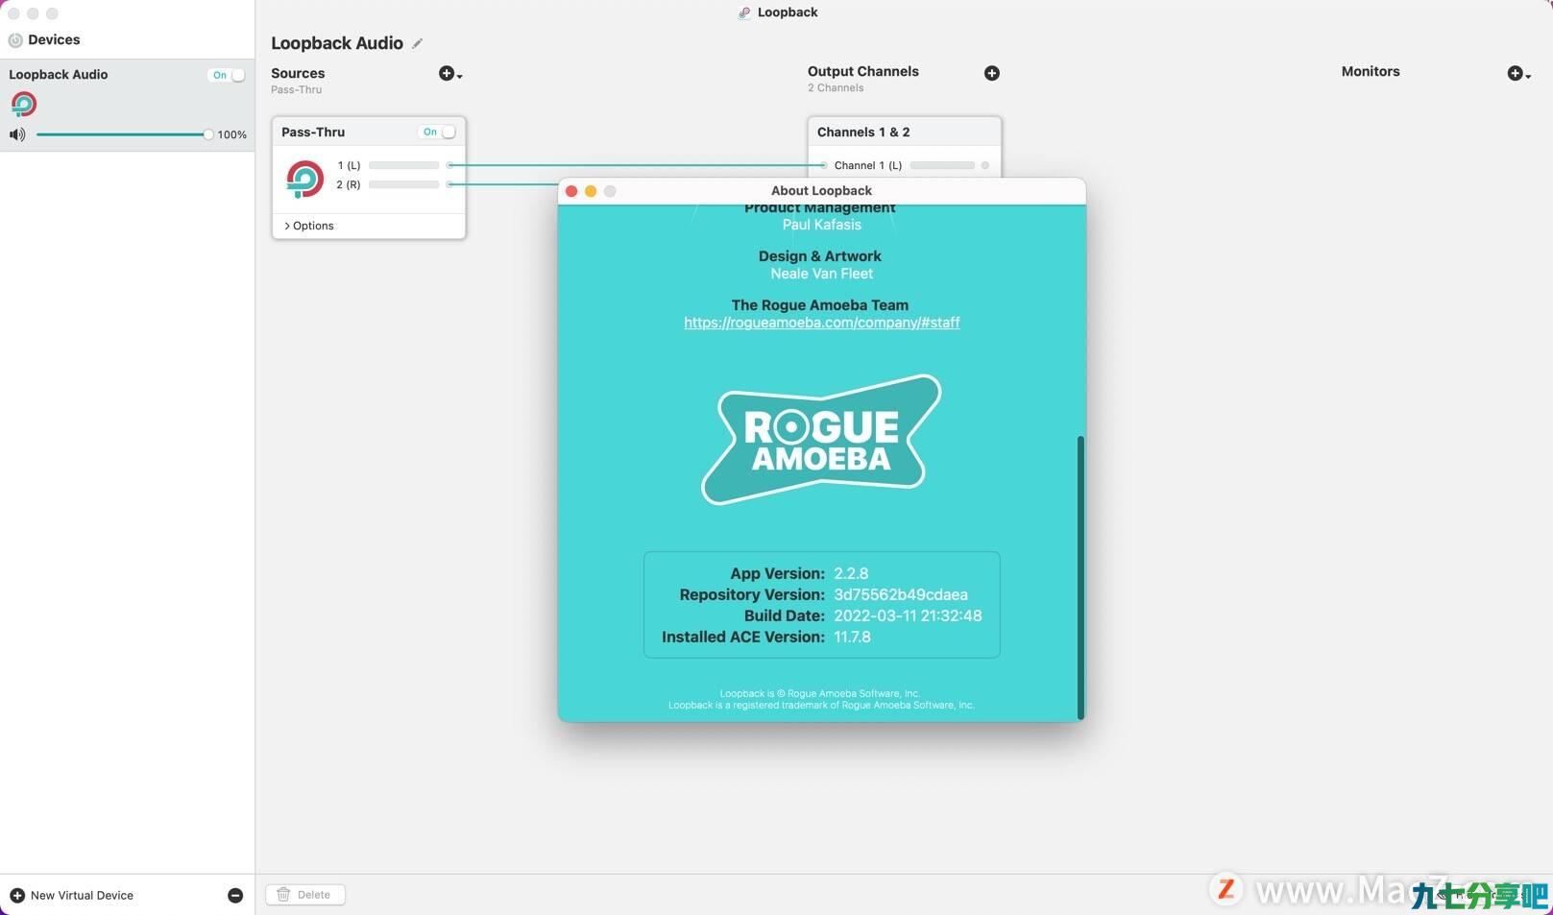The height and width of the screenshot is (915, 1553).
Task: Click the Devices header icon
Action: coord(15,40)
